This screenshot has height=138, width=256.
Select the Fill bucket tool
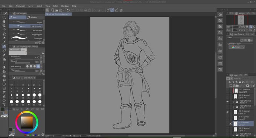click(x=4, y=76)
